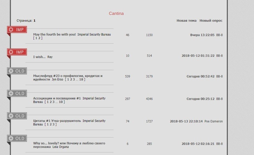Screen dimensions: 254x155
Task: Open last post Сегодня 00:25:12
Action: click(x=201, y=99)
